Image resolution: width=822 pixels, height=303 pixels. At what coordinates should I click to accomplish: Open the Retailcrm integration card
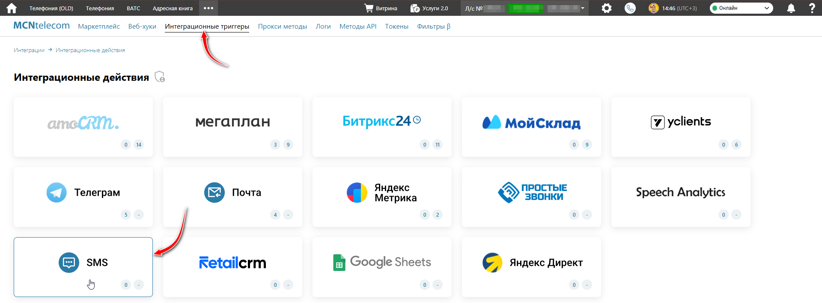232,267
